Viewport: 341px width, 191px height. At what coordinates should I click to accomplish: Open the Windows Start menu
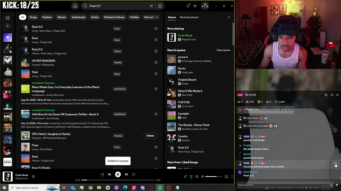click(4, 188)
